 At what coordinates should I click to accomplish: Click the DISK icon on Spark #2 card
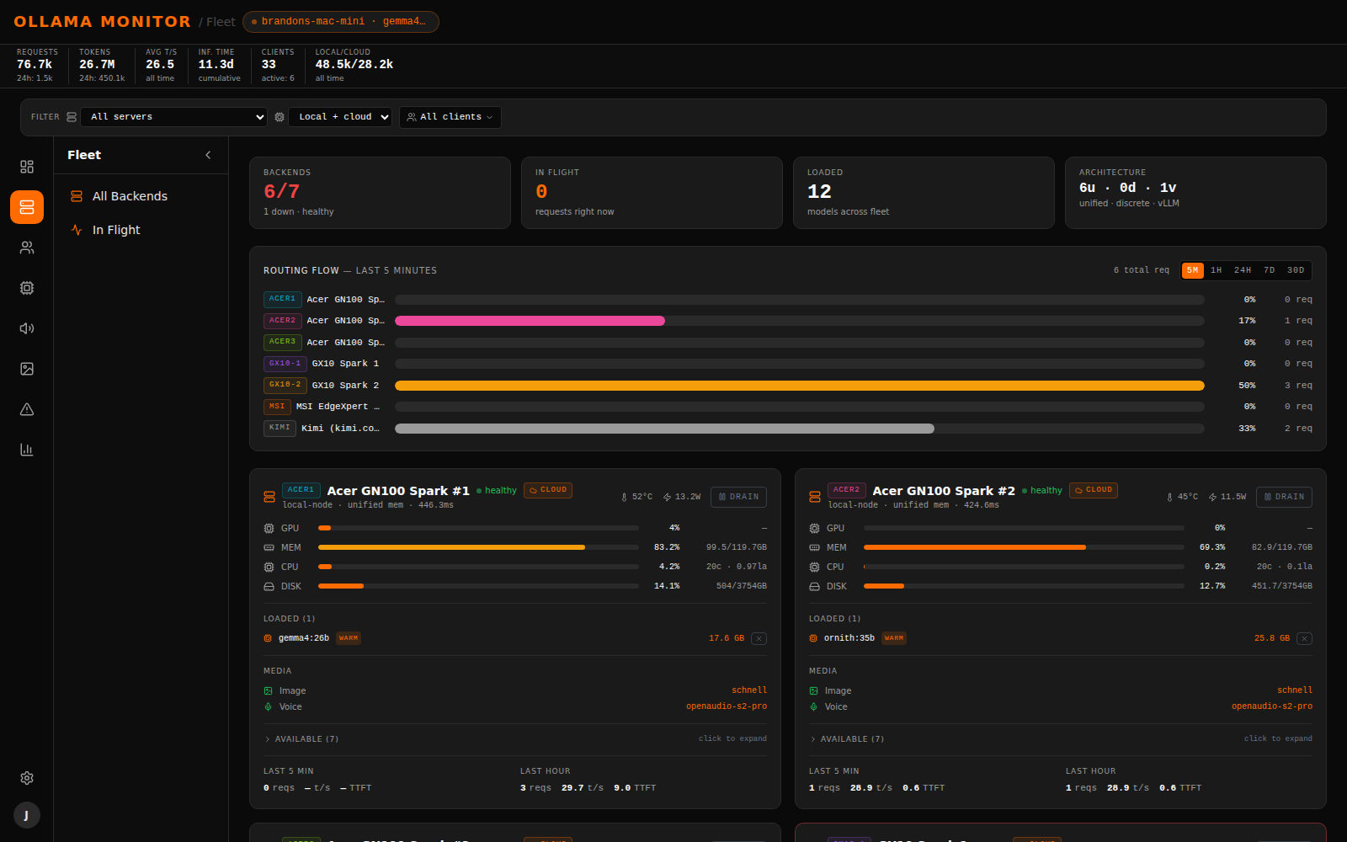coord(815,586)
